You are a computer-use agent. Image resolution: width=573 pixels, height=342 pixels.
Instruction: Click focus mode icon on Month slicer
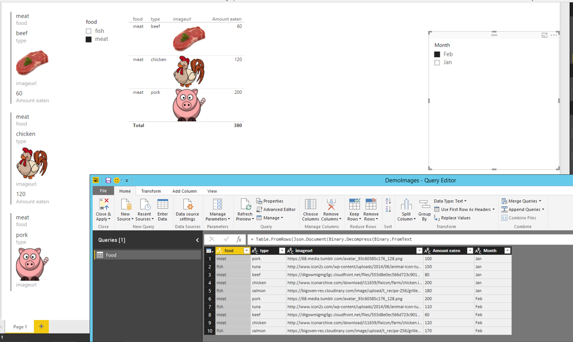coord(544,35)
